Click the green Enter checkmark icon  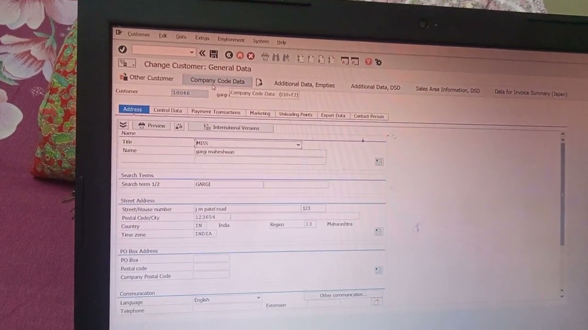122,49
